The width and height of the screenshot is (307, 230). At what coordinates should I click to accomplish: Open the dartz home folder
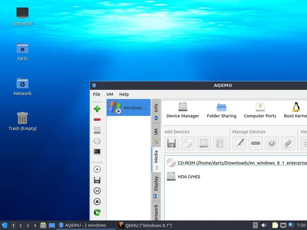tap(22, 52)
